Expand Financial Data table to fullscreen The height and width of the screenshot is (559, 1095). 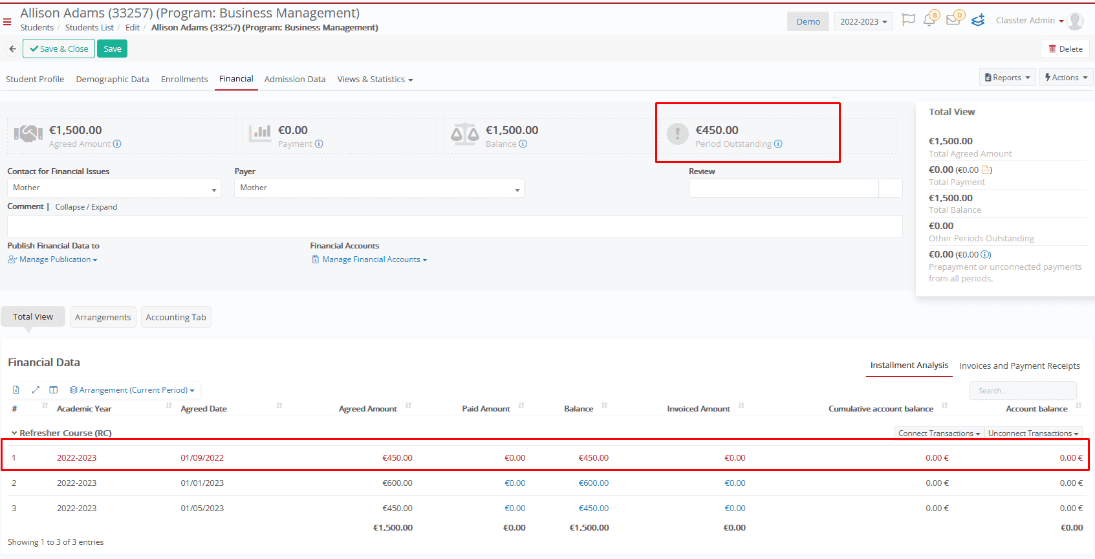36,389
